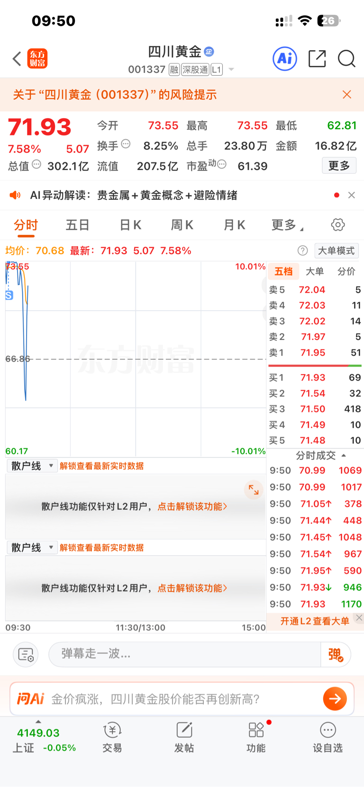364x787 pixels.
Task: Select 买1 price 71.93 row
Action: [x=315, y=377]
